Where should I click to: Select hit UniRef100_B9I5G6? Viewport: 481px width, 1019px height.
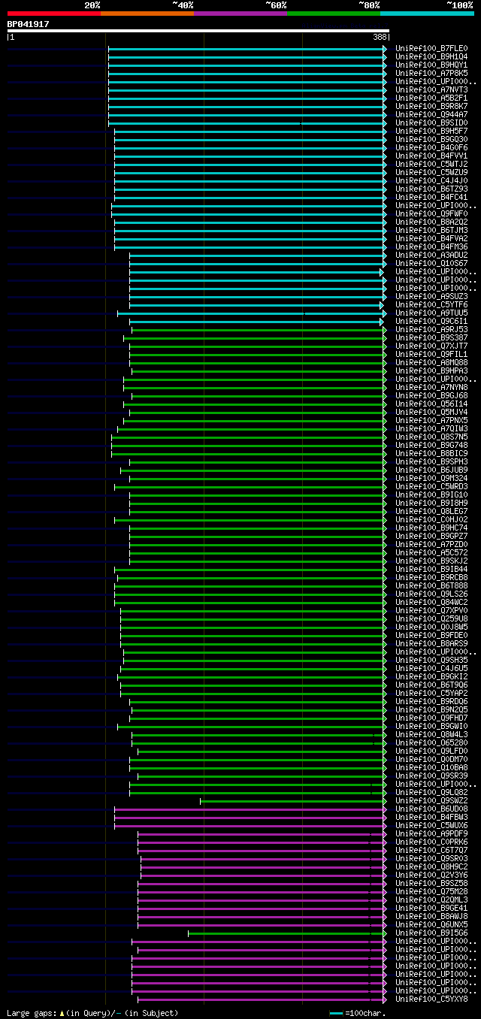[x=431, y=933]
